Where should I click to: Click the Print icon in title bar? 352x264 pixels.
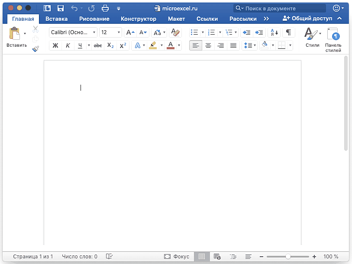point(105,8)
